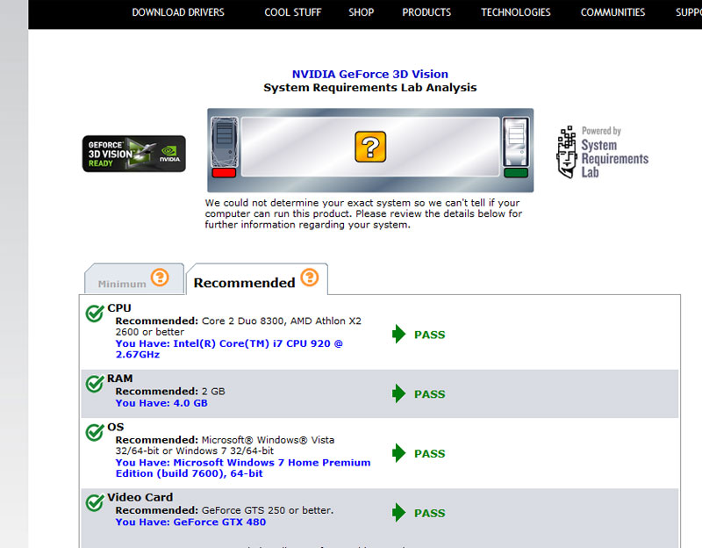Click the green checkmark beside CPU
The image size is (702, 548).
(x=95, y=313)
